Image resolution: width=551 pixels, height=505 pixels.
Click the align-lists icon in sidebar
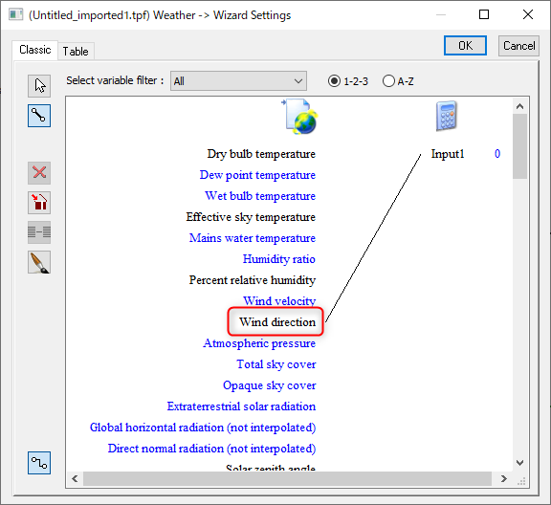[x=39, y=232]
